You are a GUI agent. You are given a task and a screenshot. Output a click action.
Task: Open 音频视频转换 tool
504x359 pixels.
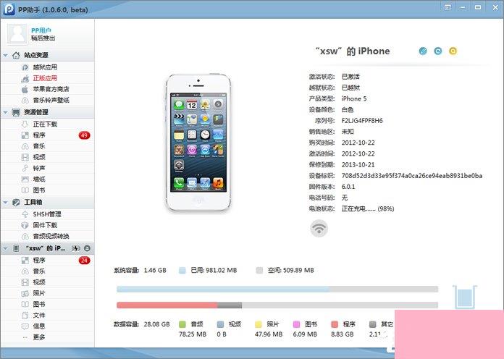[x=51, y=236]
